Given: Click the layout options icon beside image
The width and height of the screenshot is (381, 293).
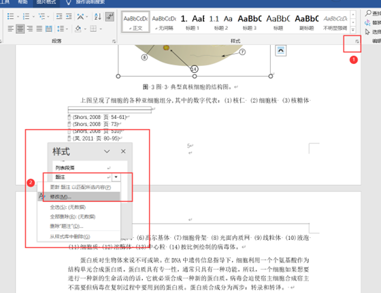Looking at the screenshot, I should (280, 50).
